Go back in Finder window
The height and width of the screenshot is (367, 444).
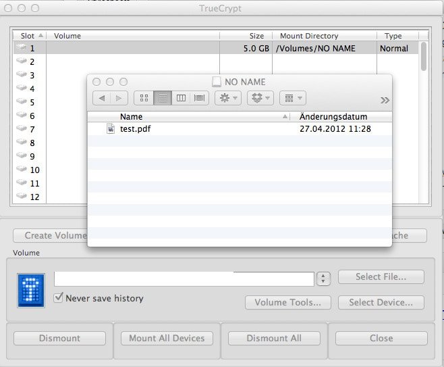coord(102,98)
